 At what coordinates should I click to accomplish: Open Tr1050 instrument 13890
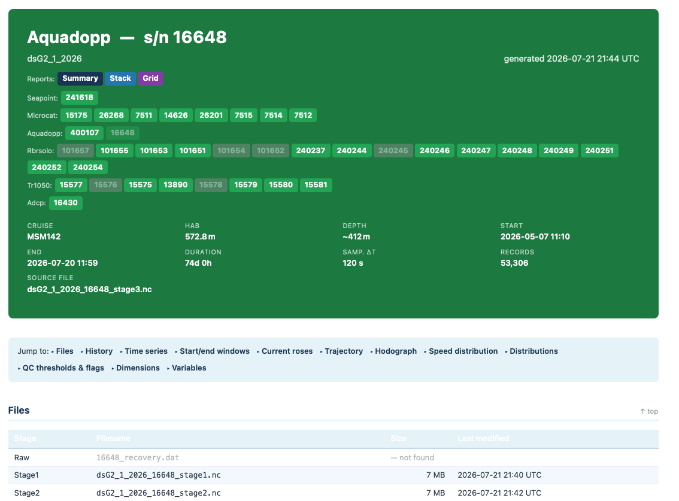tap(175, 185)
